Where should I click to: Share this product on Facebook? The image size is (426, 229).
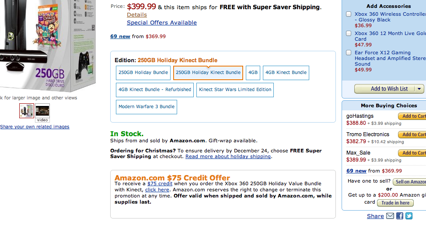[x=400, y=216]
